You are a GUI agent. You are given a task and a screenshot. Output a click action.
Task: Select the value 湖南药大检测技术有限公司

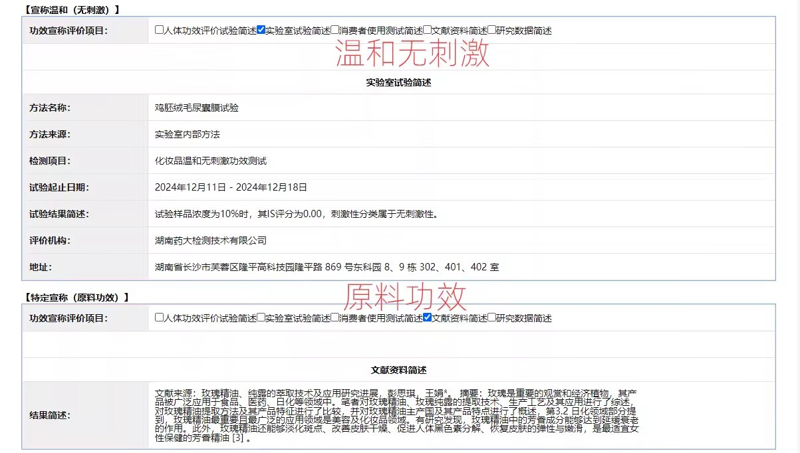coord(211,240)
